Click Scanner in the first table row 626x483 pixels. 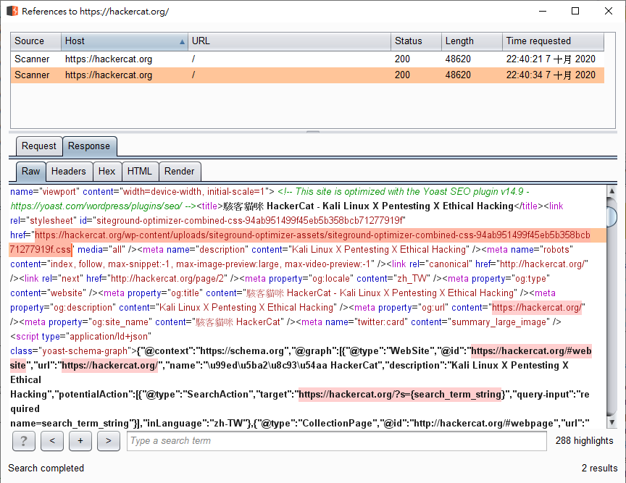click(32, 59)
